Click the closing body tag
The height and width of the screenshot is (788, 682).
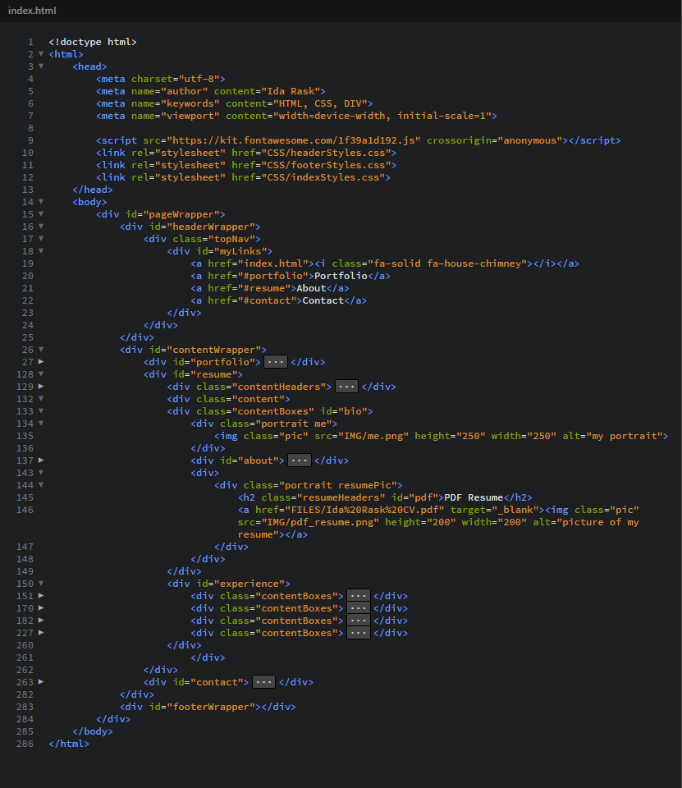(x=93, y=731)
